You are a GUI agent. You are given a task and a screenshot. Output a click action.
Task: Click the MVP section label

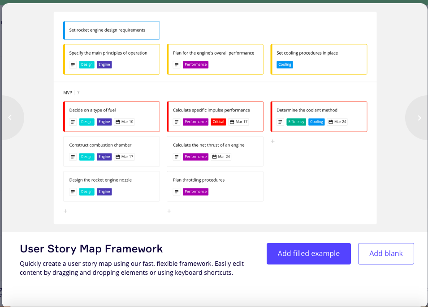click(68, 93)
